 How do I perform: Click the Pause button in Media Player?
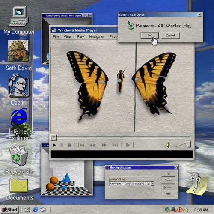tap(62, 145)
